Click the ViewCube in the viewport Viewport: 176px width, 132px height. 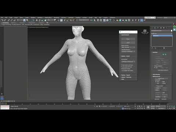[145, 32]
